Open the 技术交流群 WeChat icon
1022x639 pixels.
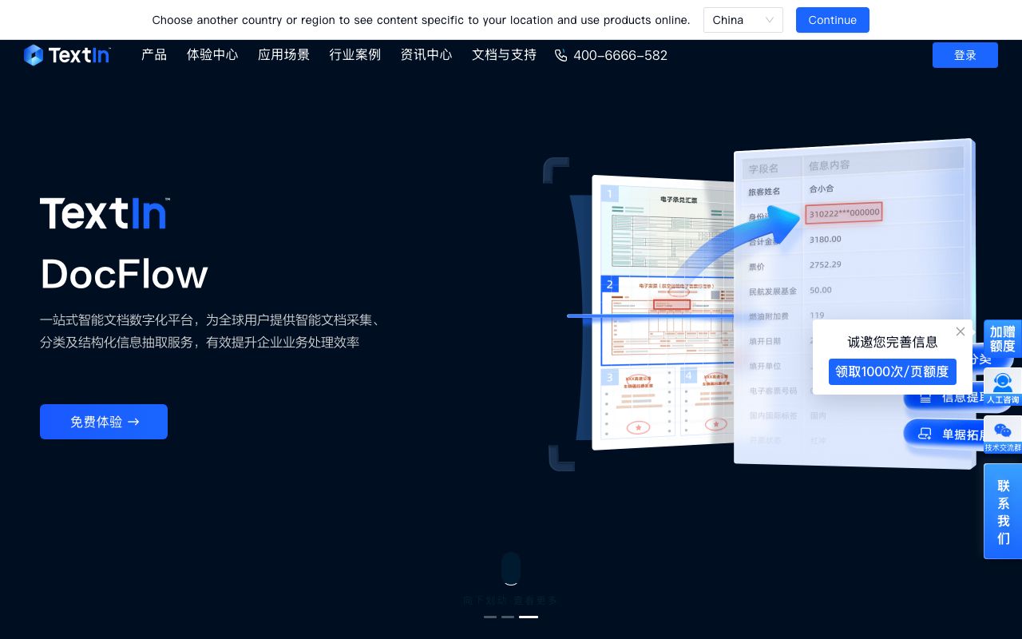(1003, 435)
